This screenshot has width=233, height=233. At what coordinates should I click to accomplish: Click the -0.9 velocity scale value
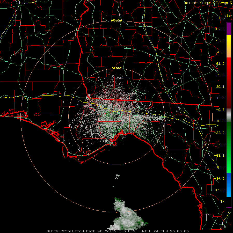pyautogui.click(x=220, y=110)
